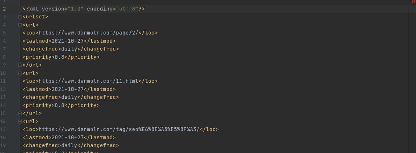This screenshot has width=416, height=153.
Task: Collapse the urlset fold on line 3
Action: pos(20,17)
